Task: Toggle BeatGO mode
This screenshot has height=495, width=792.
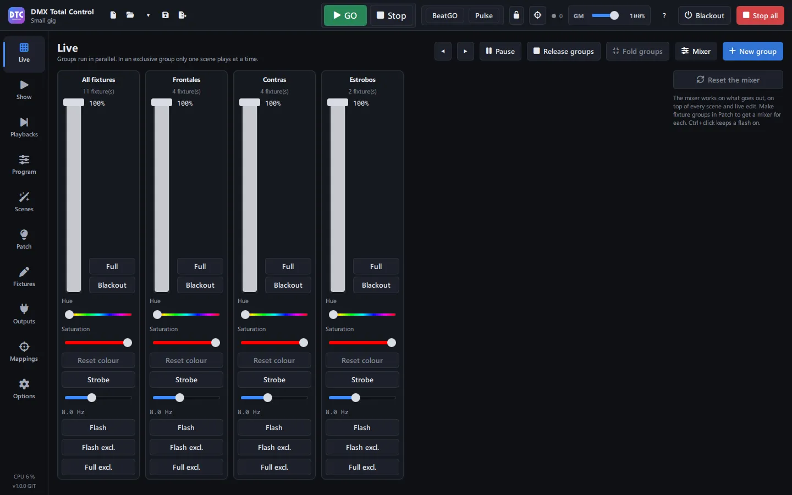Action: (445, 15)
